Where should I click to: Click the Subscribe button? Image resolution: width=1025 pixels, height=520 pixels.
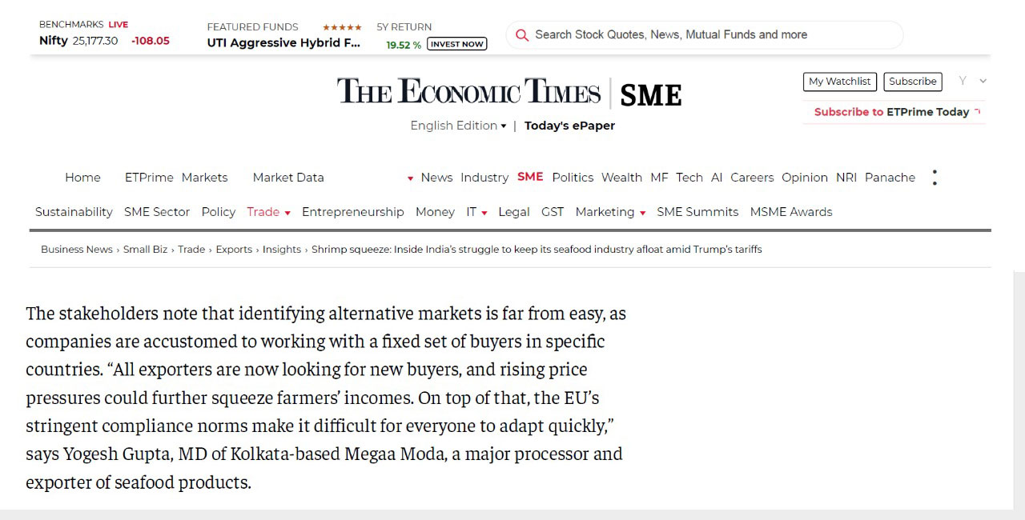click(912, 82)
